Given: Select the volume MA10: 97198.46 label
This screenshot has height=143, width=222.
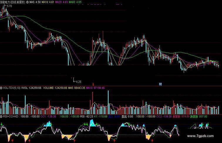Looking at the screenshot, I should point(95,88).
